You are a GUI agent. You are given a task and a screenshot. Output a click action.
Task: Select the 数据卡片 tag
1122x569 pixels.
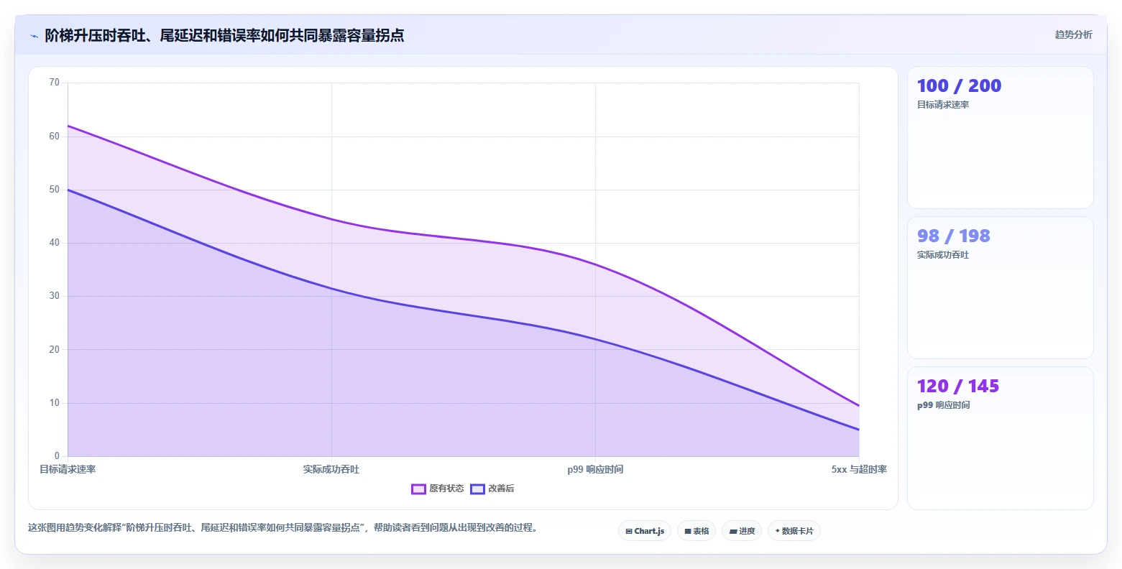794,531
